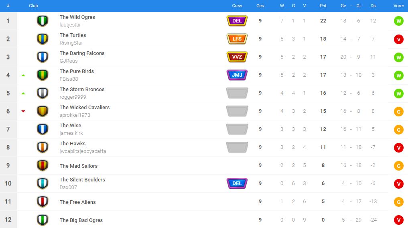Click the Vorm column header
Viewport: 408px width, 228px height.
pos(398,6)
